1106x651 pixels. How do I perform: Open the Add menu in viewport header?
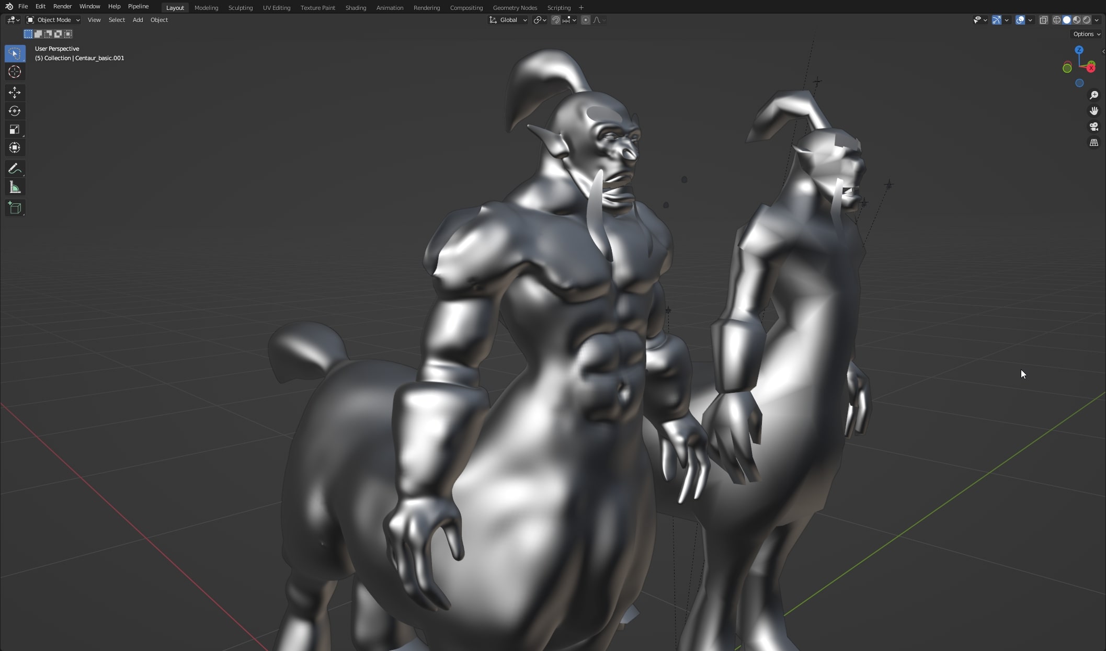coord(138,20)
